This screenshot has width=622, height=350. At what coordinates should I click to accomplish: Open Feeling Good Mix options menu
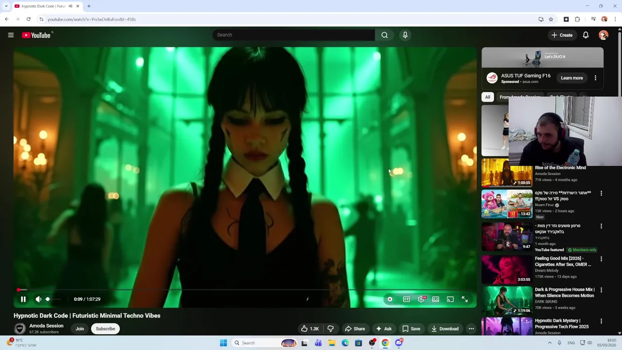pos(601,259)
